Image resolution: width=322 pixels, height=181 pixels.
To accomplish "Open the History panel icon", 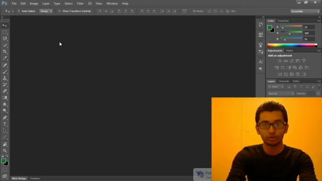I will 261,25.
